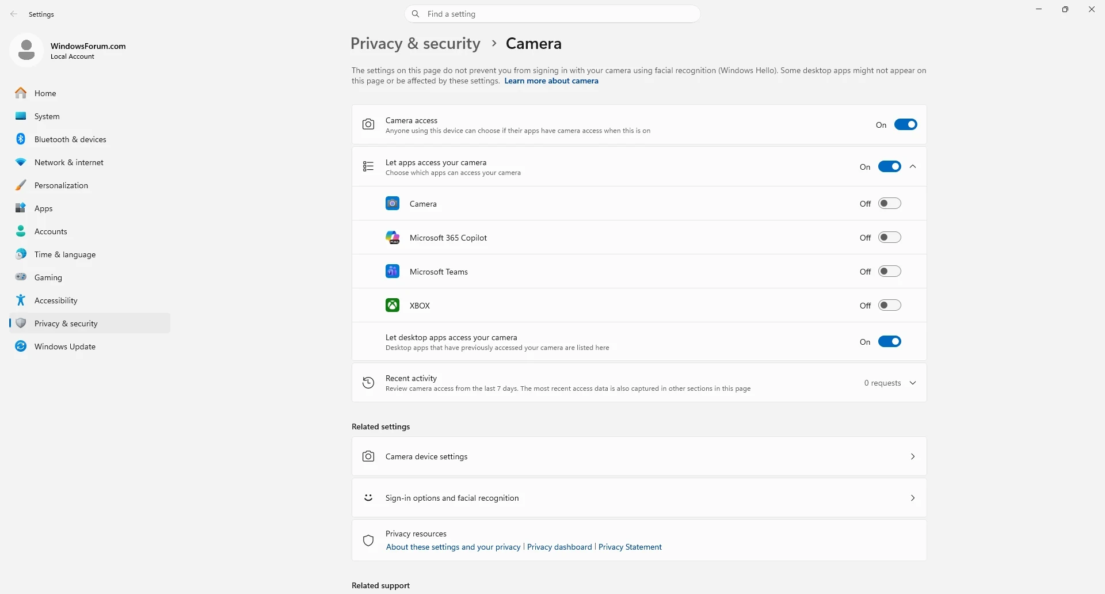Expand Recent activity with the chevron
1105x594 pixels.
pos(913,383)
